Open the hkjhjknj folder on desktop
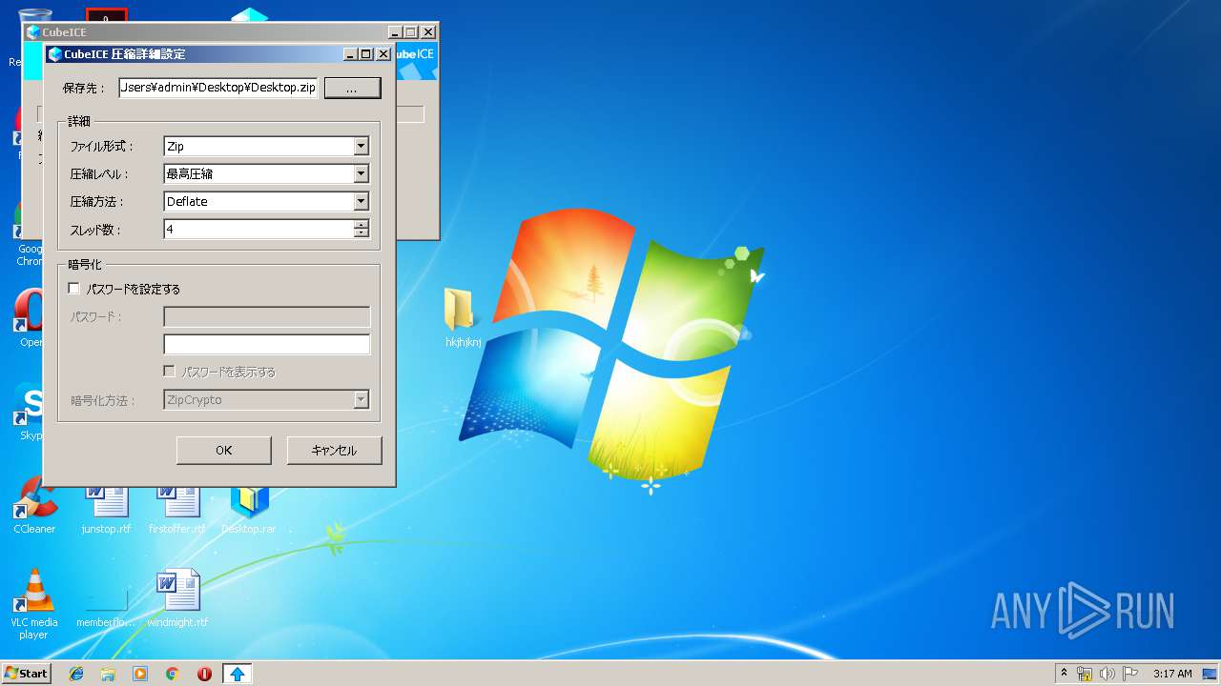Screen dimensions: 1221x686 463,316
